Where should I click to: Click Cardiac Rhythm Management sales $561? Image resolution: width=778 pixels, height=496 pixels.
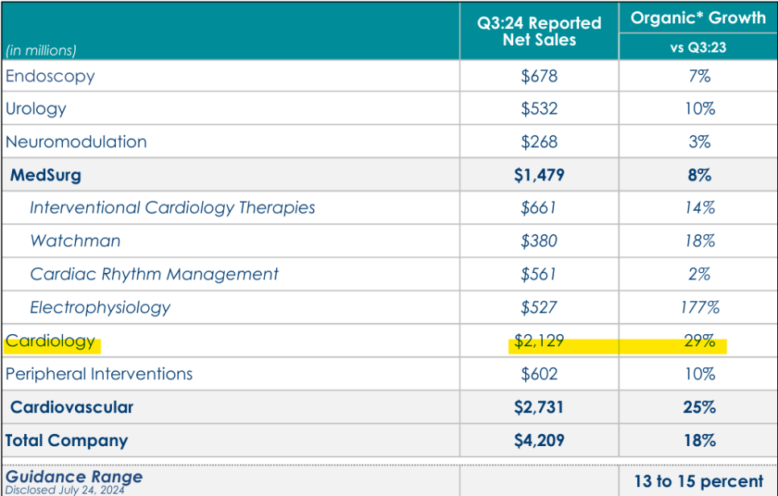(x=538, y=275)
